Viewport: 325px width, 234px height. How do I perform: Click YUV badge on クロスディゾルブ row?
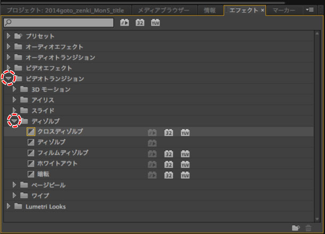pyautogui.click(x=185, y=132)
